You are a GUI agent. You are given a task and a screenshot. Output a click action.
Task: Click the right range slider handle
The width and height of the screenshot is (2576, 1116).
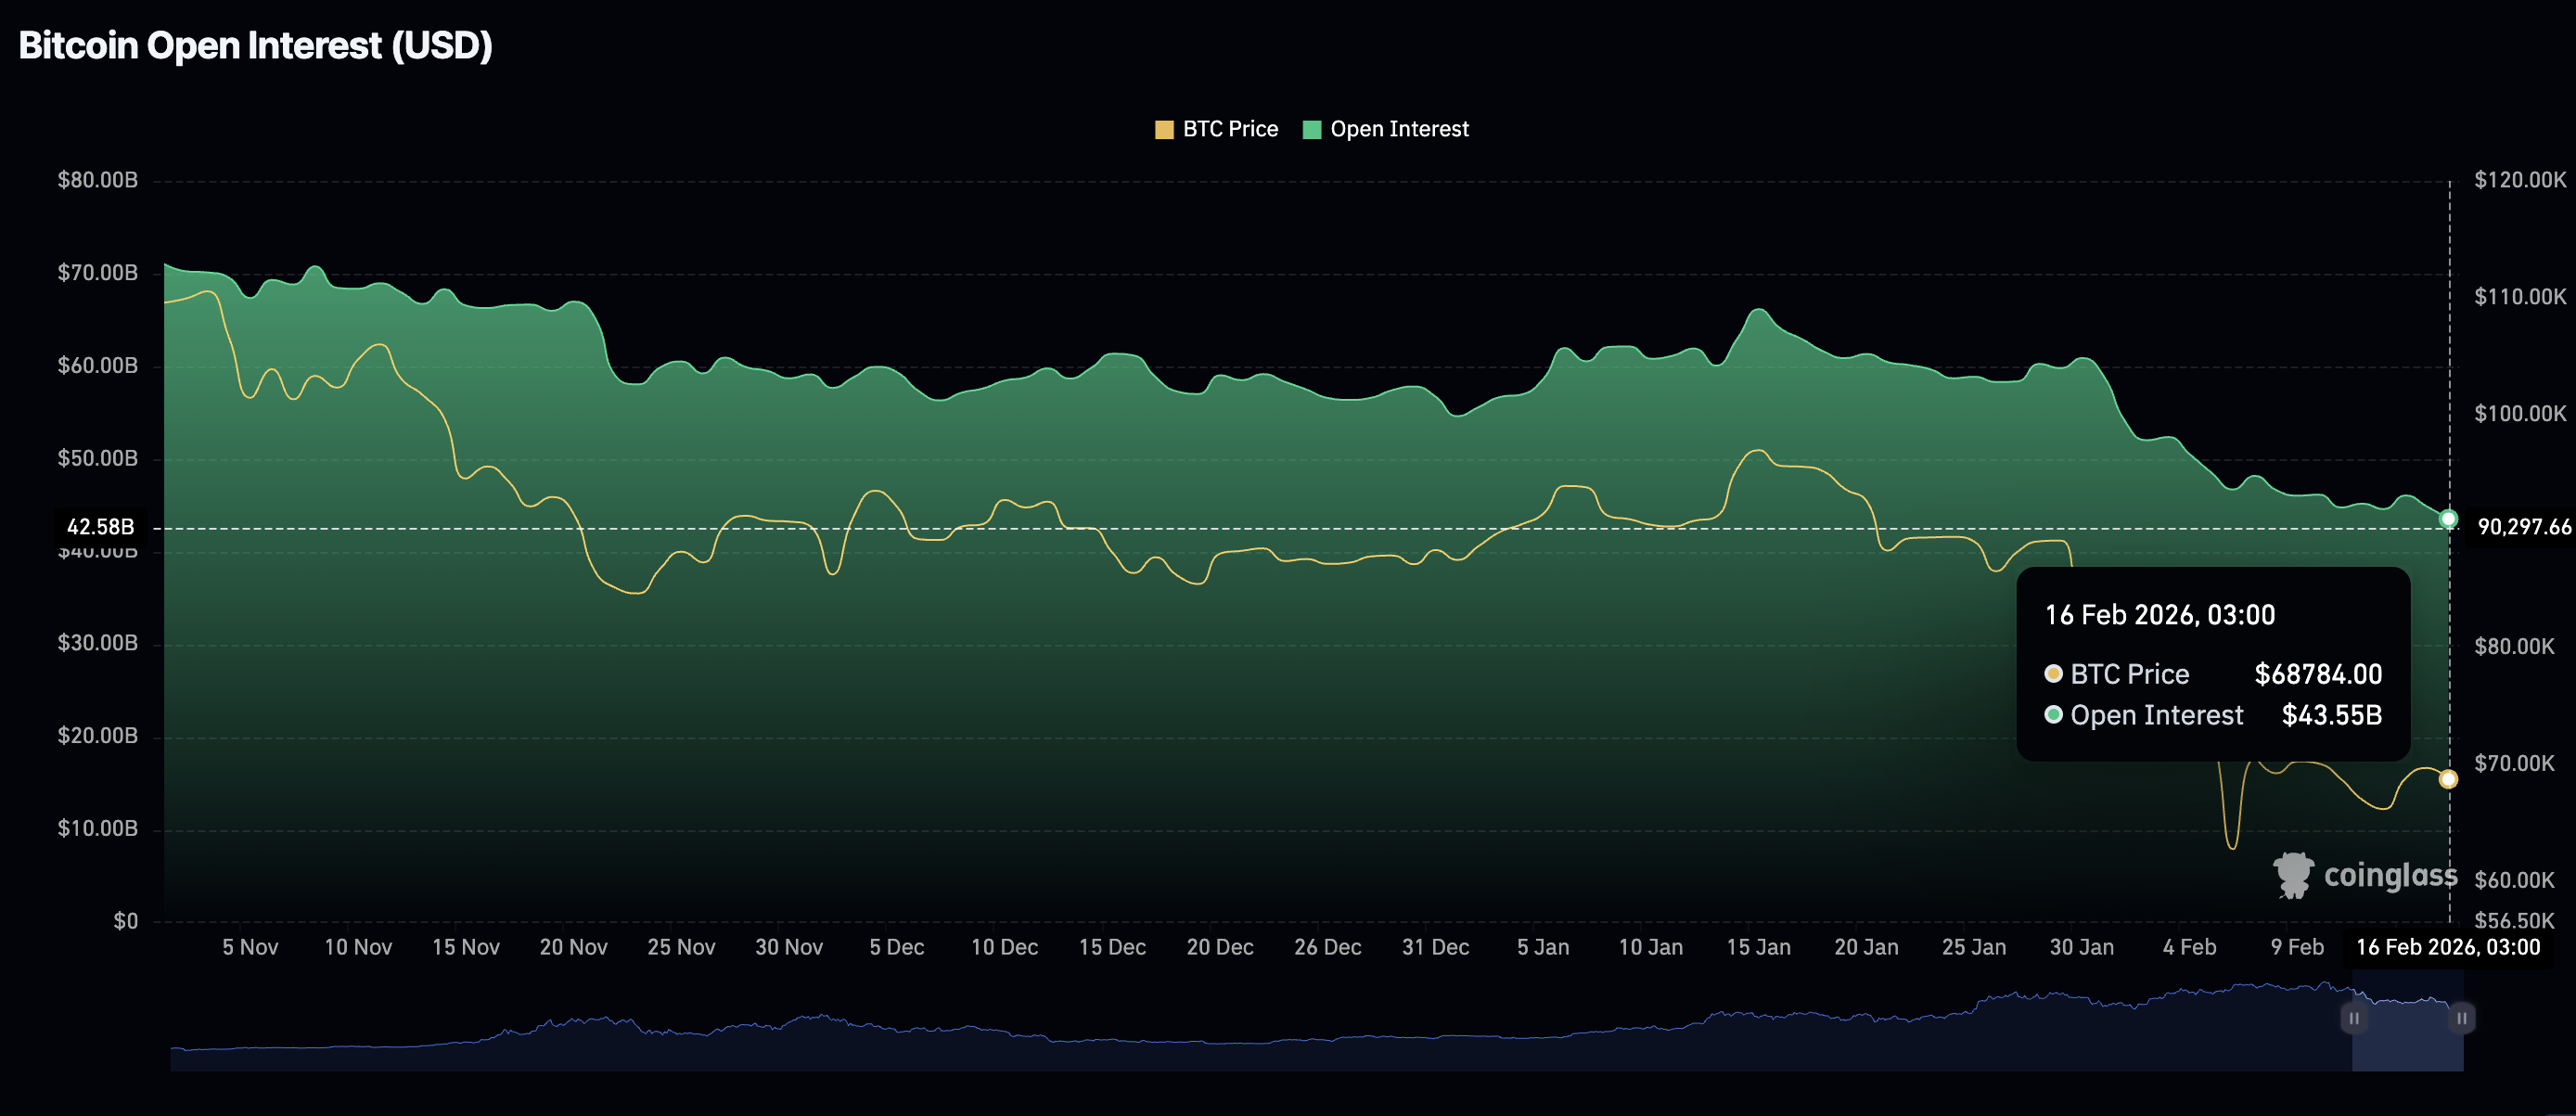pos(2461,1018)
